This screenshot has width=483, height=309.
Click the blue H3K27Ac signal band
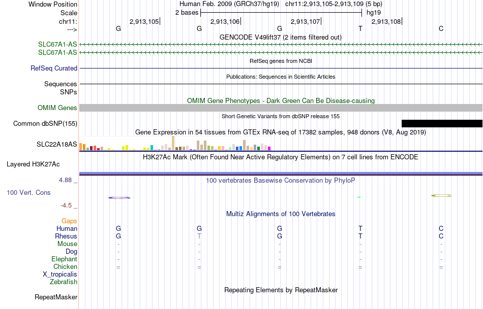(x=281, y=174)
